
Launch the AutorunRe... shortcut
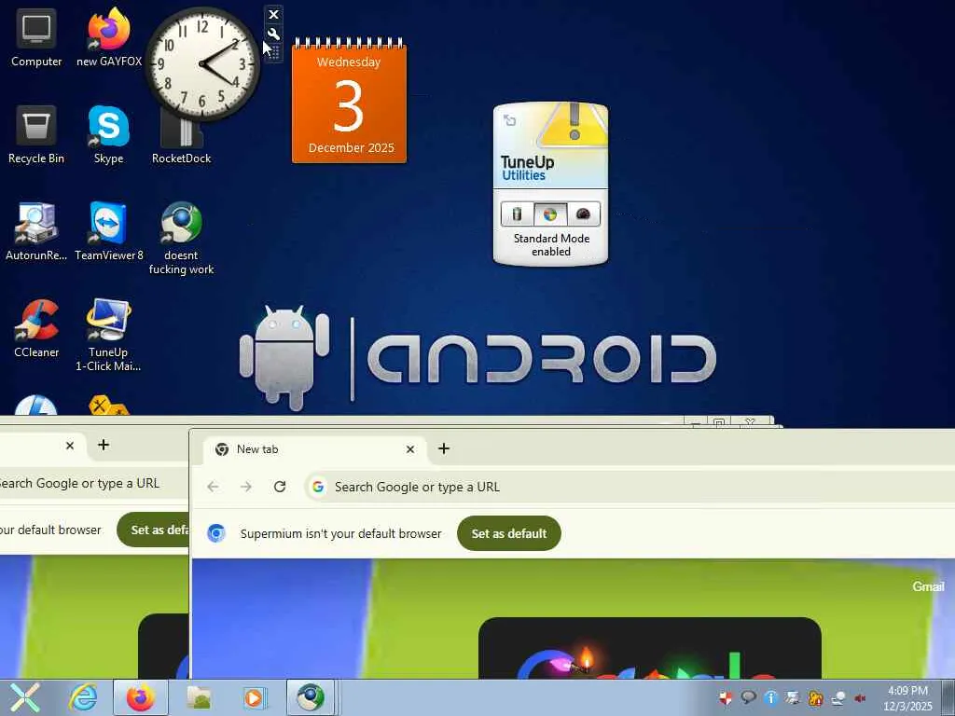(x=36, y=232)
